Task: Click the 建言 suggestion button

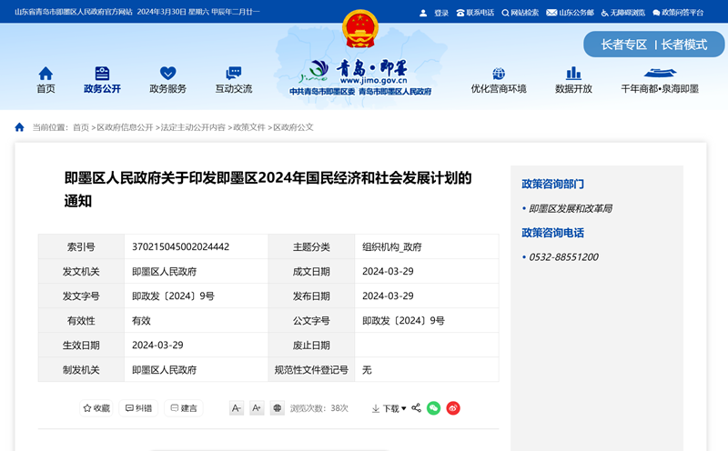Action: click(x=183, y=408)
